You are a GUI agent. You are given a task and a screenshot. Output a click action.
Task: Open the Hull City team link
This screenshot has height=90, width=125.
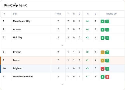(x=17, y=37)
